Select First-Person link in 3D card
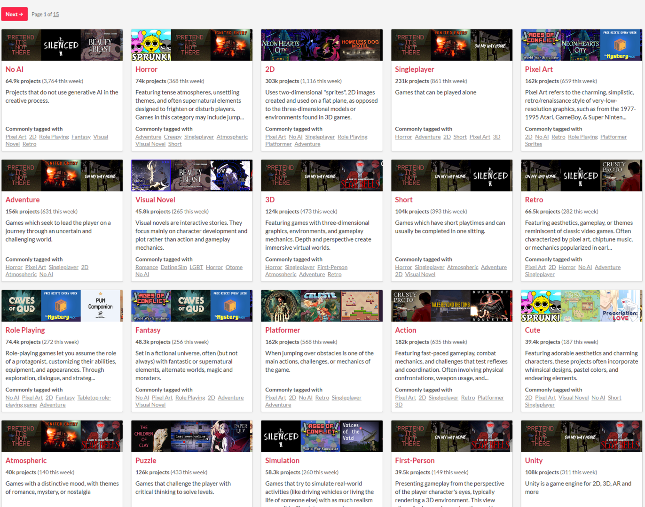 [332, 267]
